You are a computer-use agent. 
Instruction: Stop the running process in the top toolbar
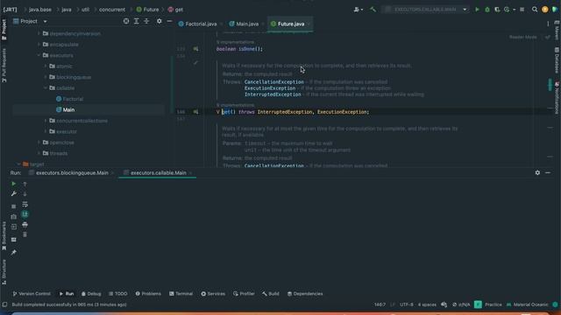522,10
